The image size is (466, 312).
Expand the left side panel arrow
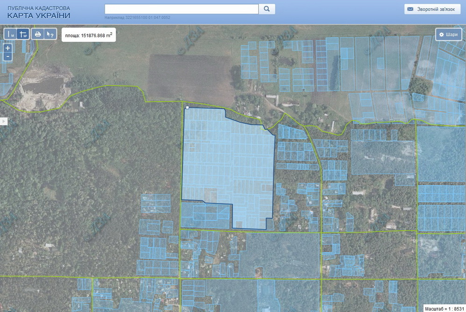coord(4,121)
